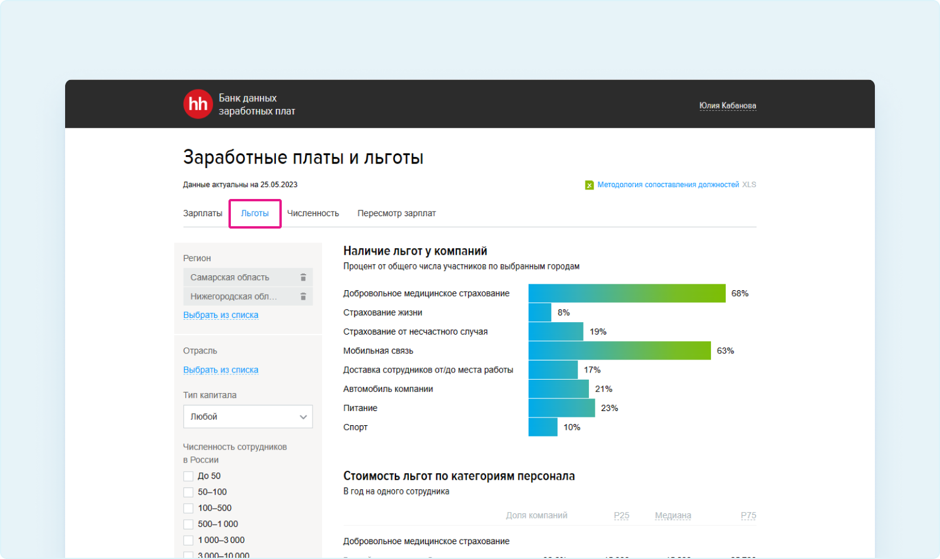Viewport: 940px width, 559px height.
Task: Open Юлия Кабанова user menu
Action: coord(727,105)
